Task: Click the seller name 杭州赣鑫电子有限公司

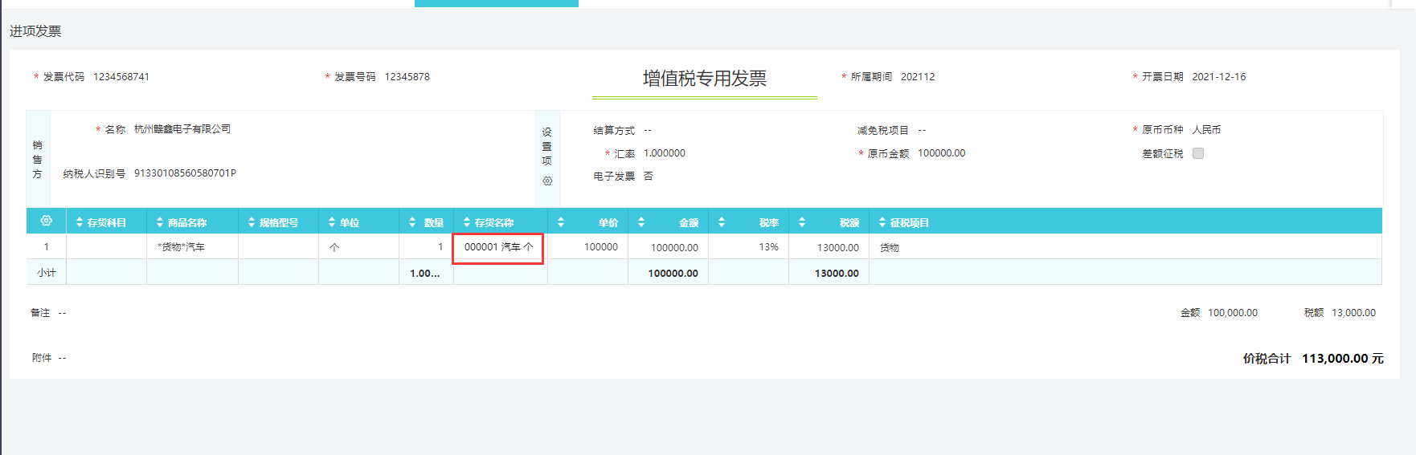Action: (x=182, y=129)
